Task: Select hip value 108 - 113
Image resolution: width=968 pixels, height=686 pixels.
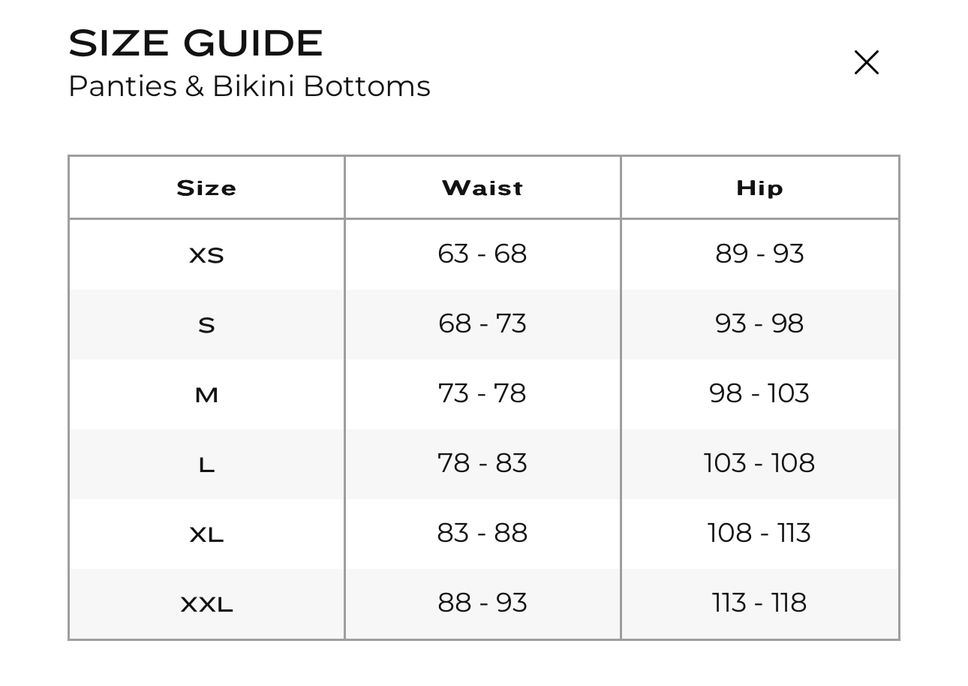Action: tap(759, 533)
